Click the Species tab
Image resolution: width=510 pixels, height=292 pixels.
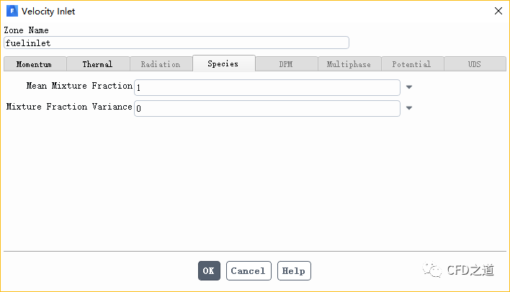223,63
